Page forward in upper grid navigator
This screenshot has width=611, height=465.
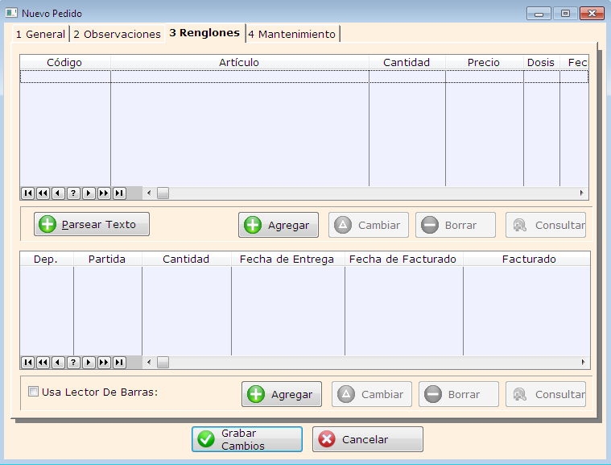point(104,193)
